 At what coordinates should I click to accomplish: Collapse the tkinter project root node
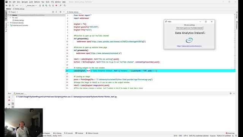click(x=8, y=15)
